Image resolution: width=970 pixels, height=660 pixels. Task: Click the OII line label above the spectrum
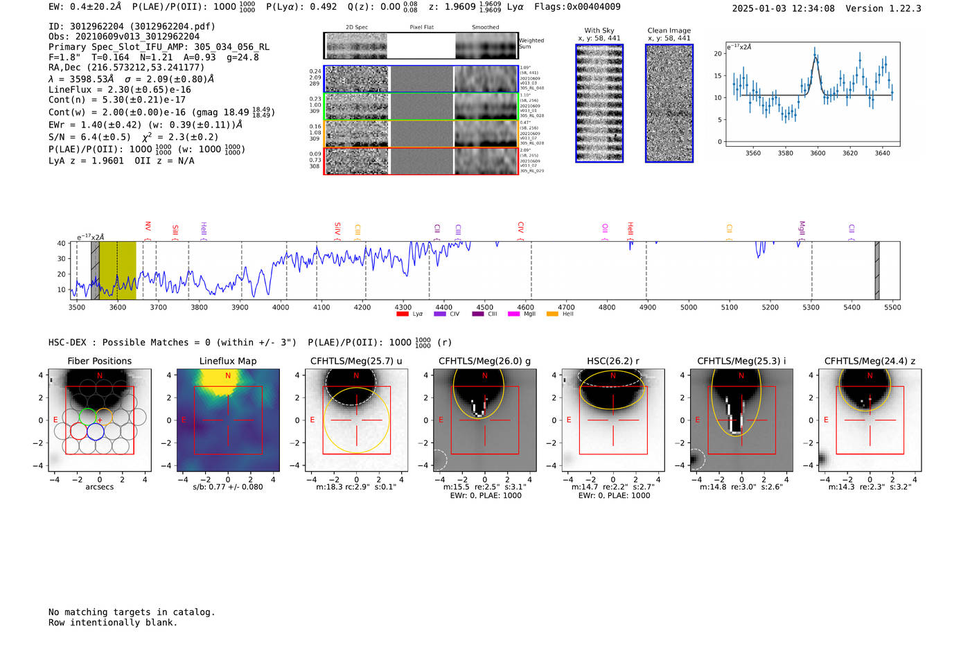coord(605,228)
